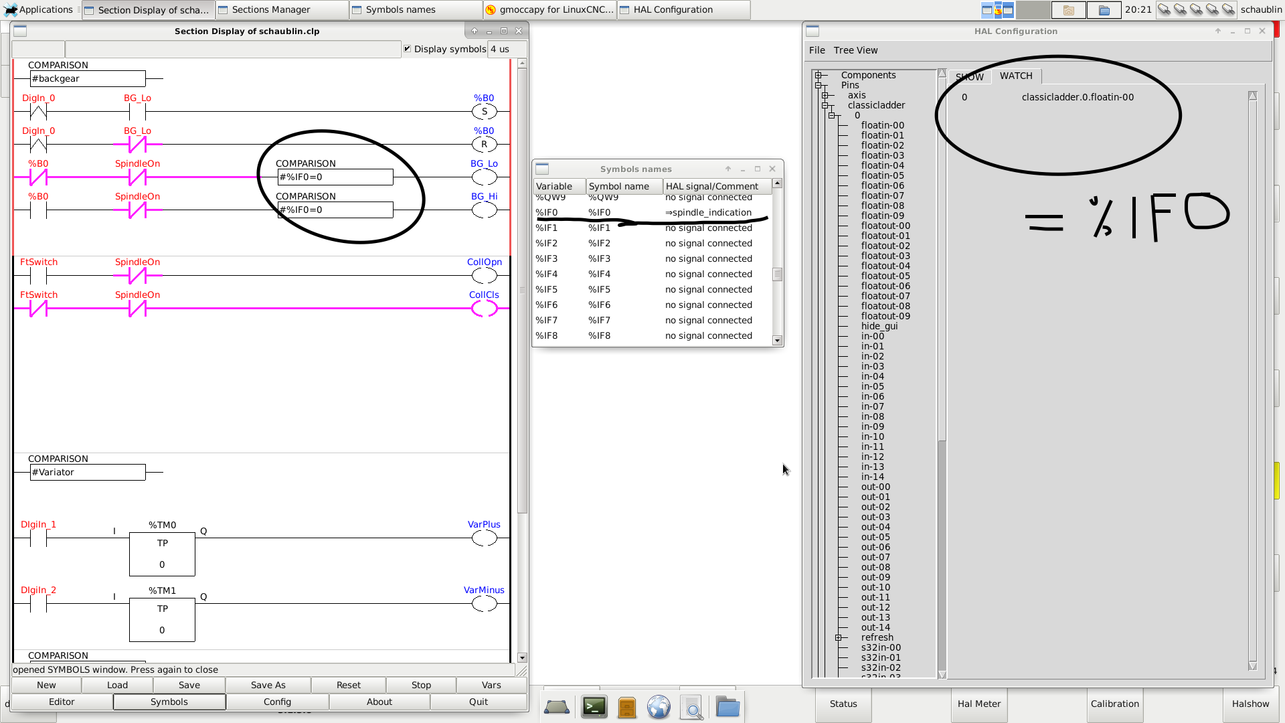The width and height of the screenshot is (1285, 723).
Task: Click the Load button
Action: (x=117, y=685)
